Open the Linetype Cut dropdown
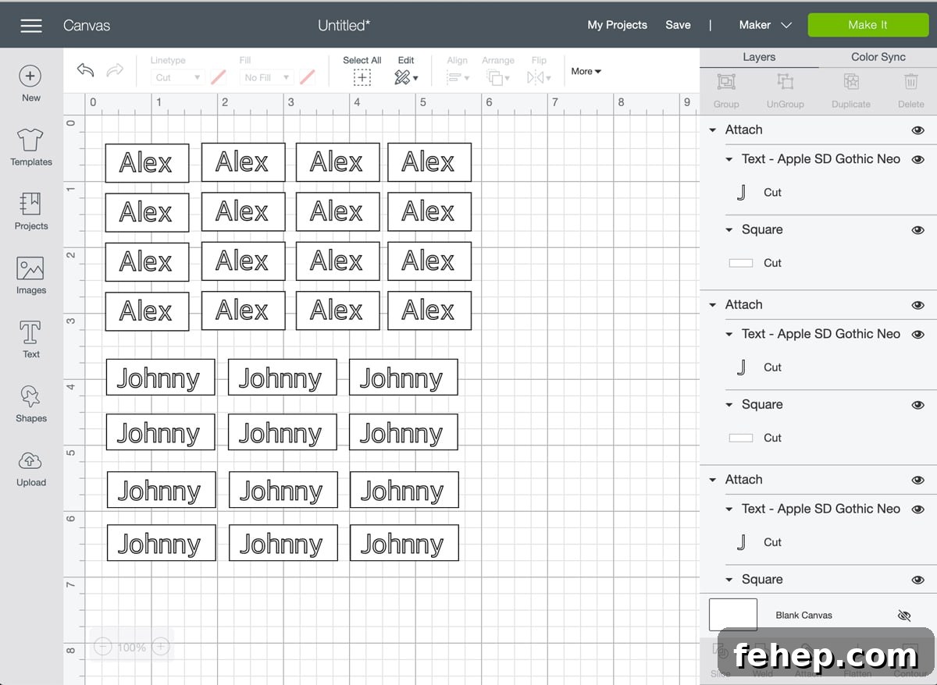Image resolution: width=937 pixels, height=685 pixels. click(x=177, y=77)
